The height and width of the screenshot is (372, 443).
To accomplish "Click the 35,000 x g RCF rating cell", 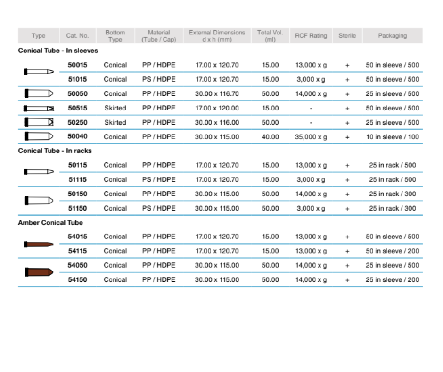I will 311,137.
